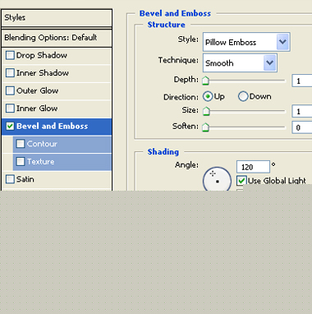Enable the Contour checkbox

click(21, 144)
